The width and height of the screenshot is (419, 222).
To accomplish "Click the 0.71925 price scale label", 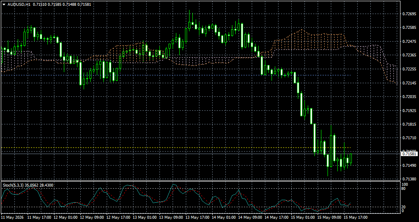I will pyautogui.click(x=409, y=110).
